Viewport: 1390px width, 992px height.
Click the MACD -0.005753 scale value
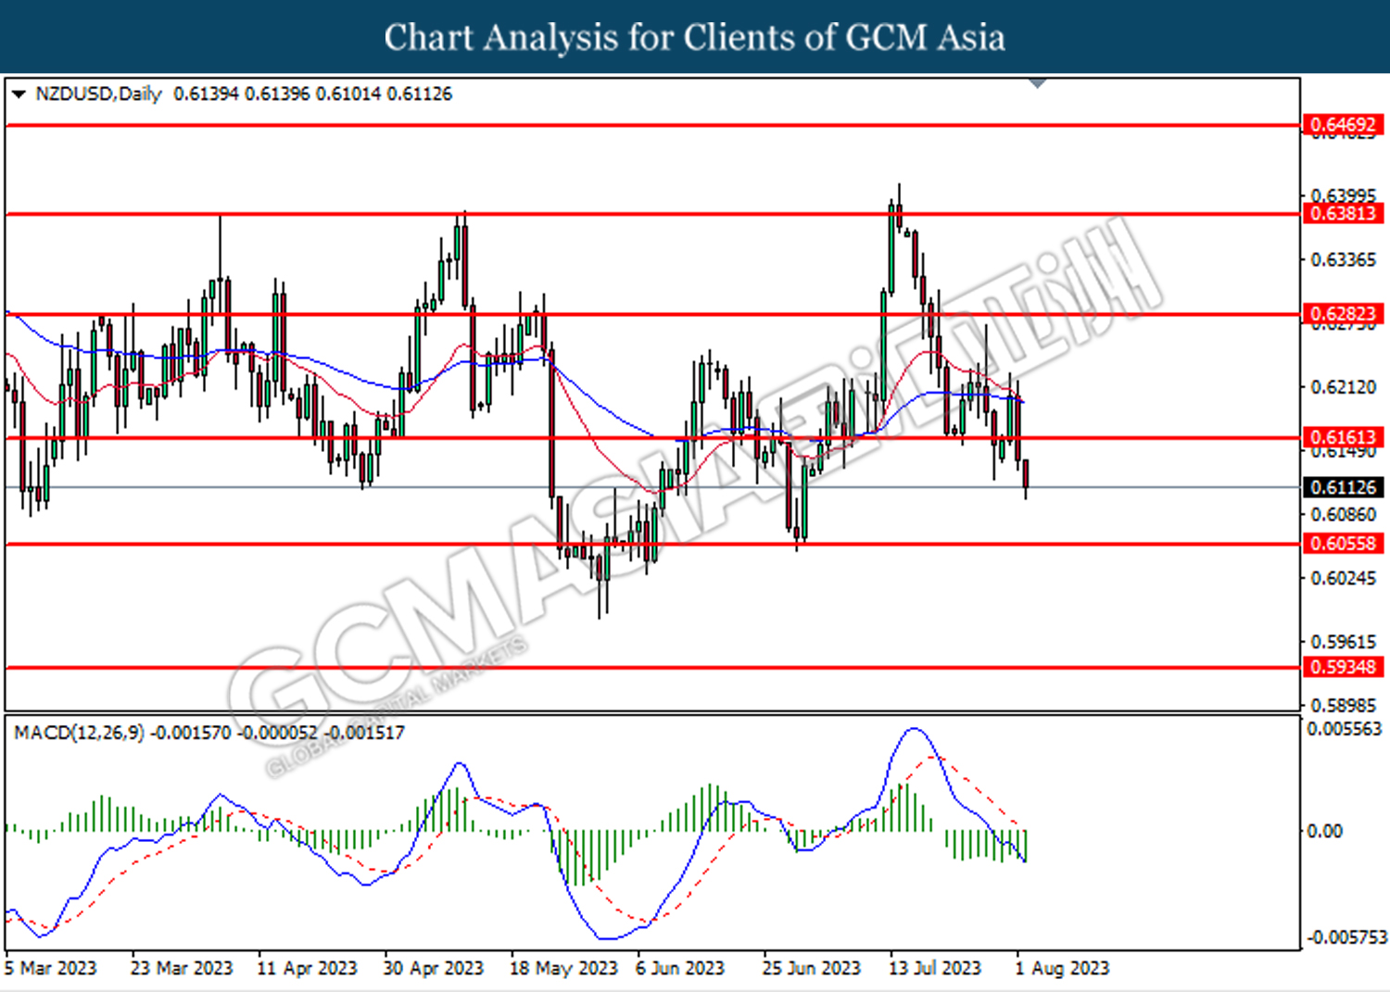tap(1346, 938)
